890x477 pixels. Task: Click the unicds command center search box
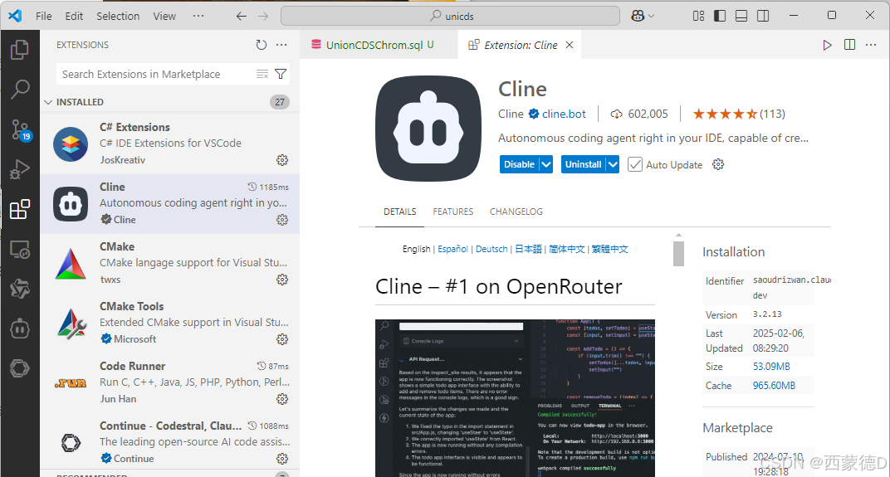point(450,16)
